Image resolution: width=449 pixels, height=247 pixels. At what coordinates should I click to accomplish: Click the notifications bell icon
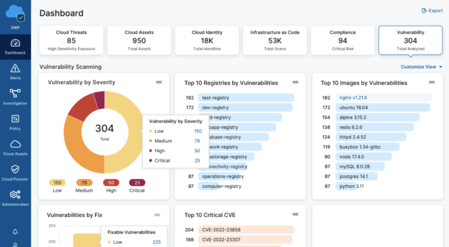15,232
